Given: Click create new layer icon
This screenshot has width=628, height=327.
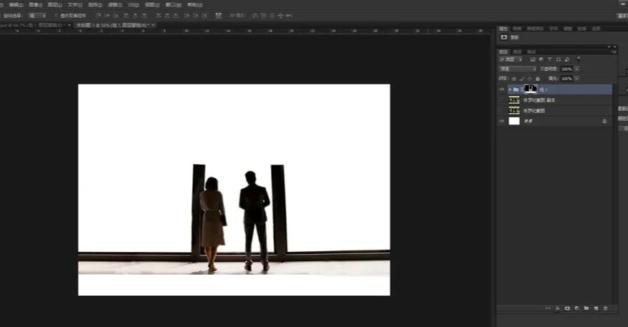Looking at the screenshot, I should 596,308.
